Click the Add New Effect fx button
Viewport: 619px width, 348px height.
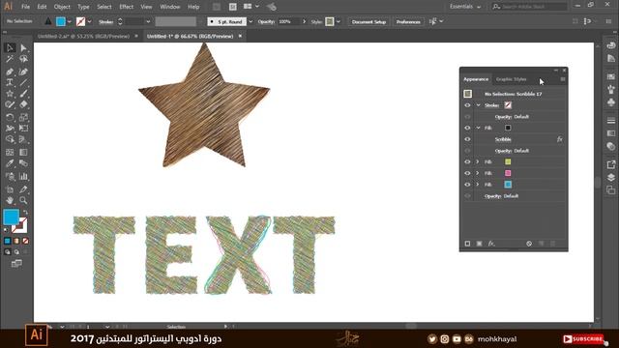491,244
